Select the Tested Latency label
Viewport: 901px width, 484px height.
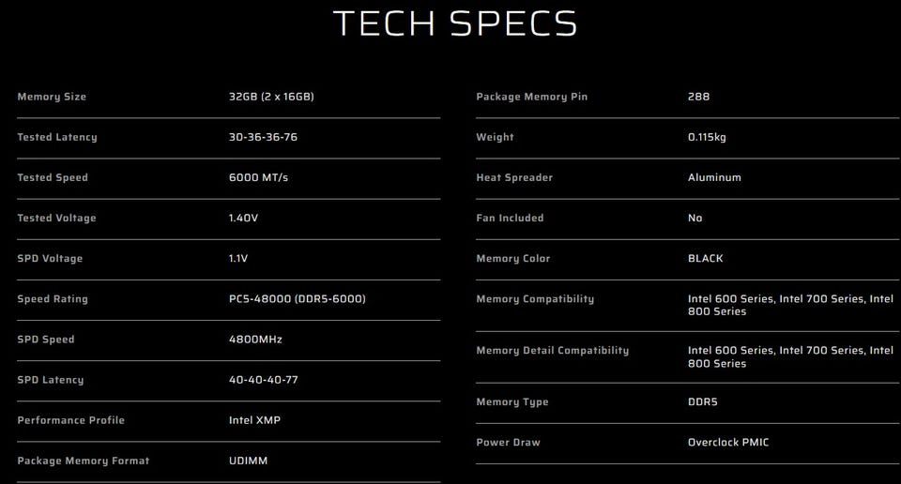[57, 137]
